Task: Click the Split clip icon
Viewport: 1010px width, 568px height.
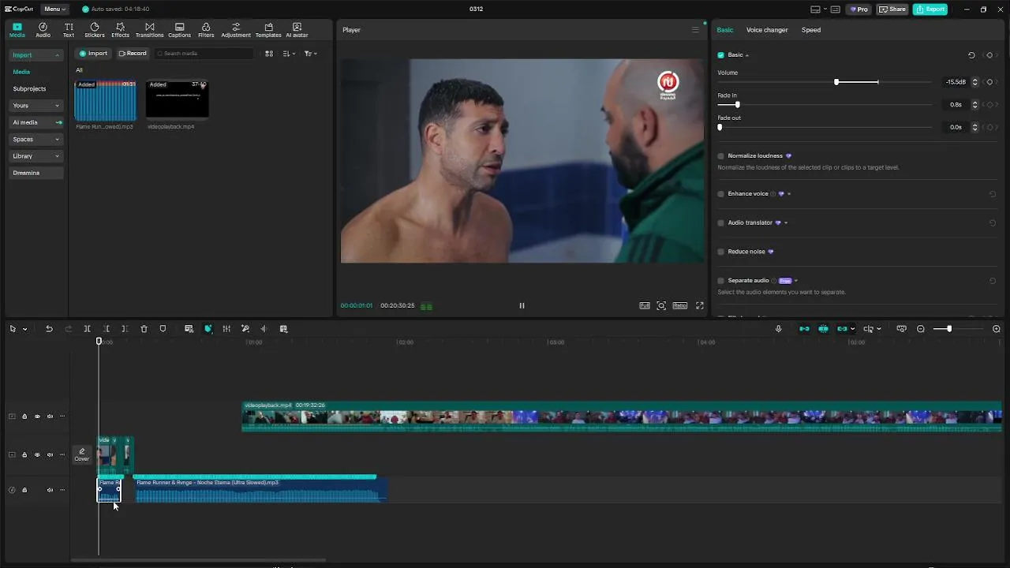Action: [87, 329]
